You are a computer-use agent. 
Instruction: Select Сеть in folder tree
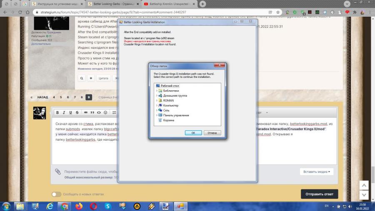coord(166,110)
